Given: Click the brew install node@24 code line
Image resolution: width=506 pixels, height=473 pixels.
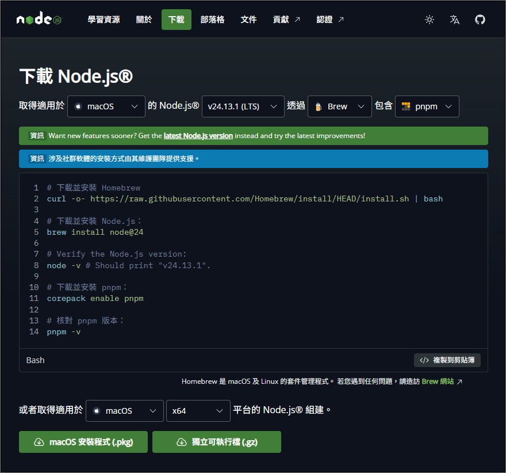Looking at the screenshot, I should click(x=95, y=232).
